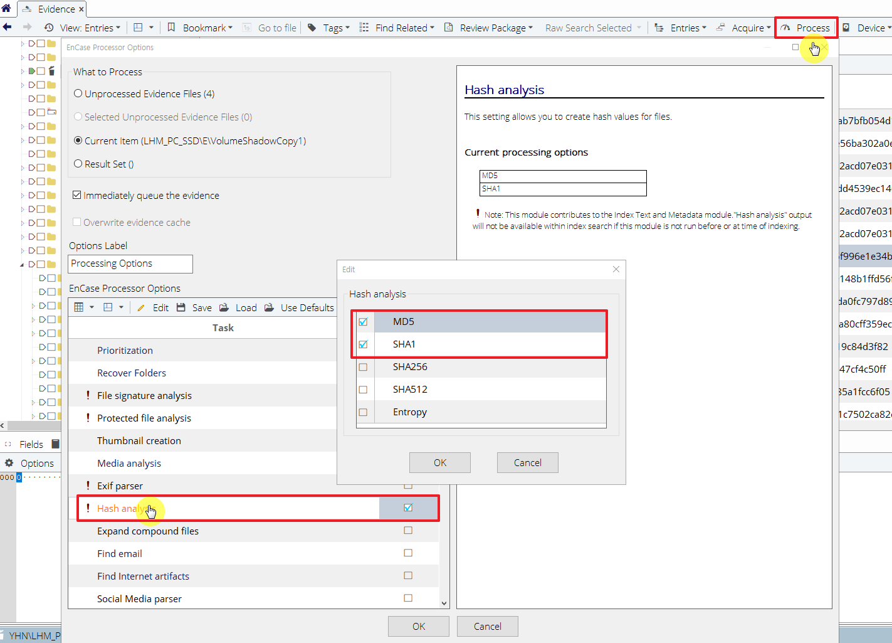Image resolution: width=892 pixels, height=643 pixels.
Task: Enable Entropy checkbox
Action: click(363, 412)
